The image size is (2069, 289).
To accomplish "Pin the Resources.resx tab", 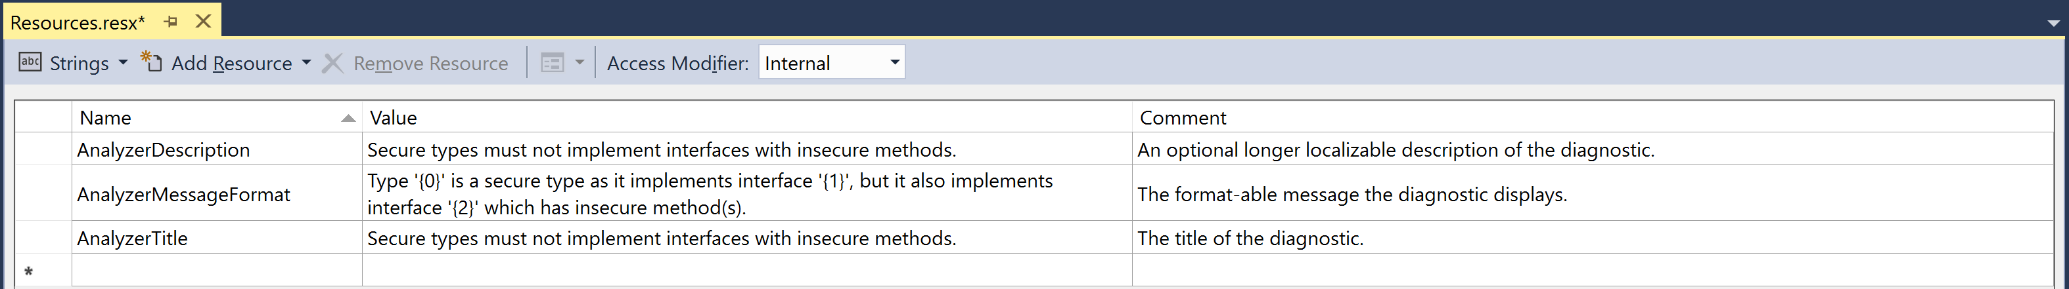I will (x=171, y=22).
